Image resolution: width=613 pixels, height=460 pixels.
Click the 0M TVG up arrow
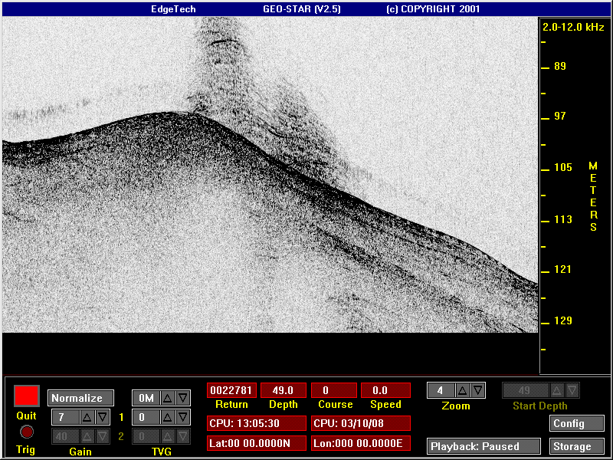click(167, 398)
